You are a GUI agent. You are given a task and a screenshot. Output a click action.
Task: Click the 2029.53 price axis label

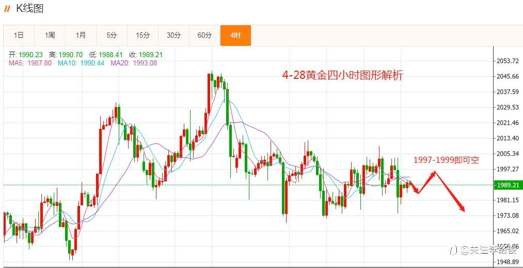tap(508, 108)
